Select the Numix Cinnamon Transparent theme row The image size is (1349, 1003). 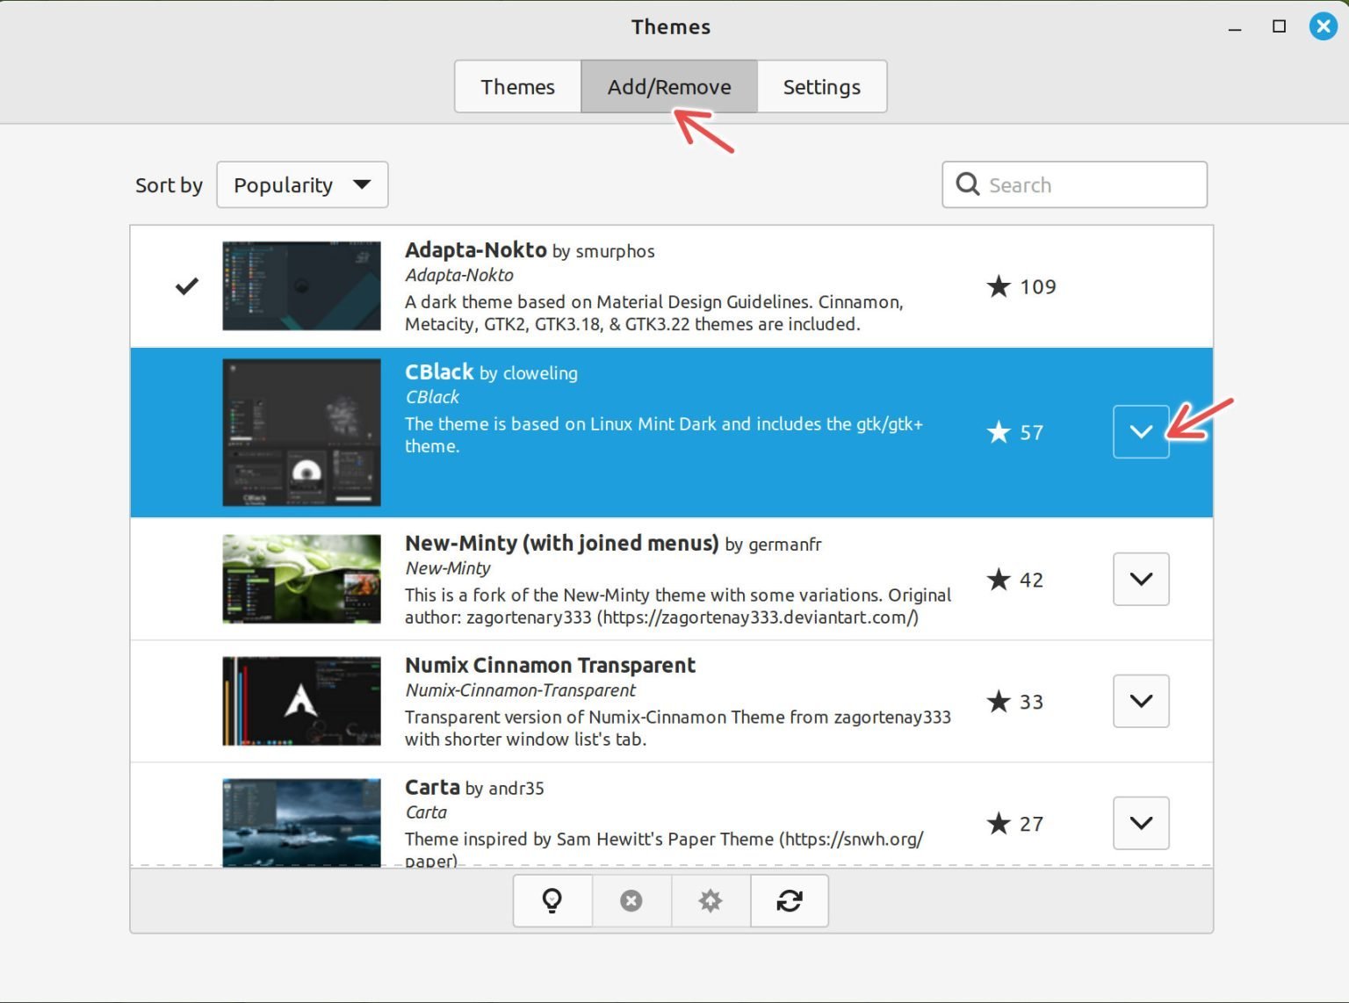(615, 701)
